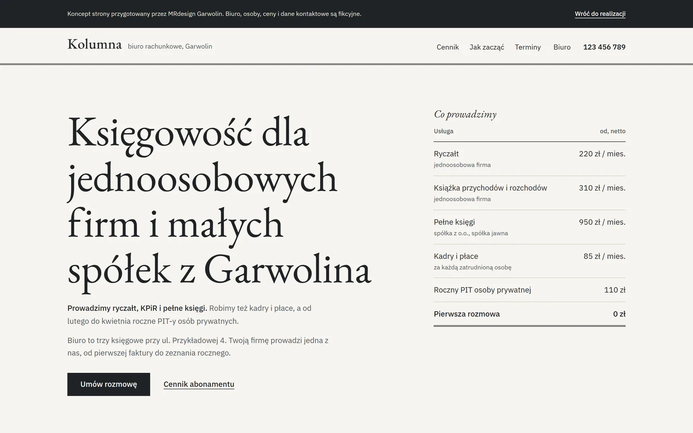693x433 pixels.
Task: Click the '220 zł / mies.' price
Action: click(602, 154)
